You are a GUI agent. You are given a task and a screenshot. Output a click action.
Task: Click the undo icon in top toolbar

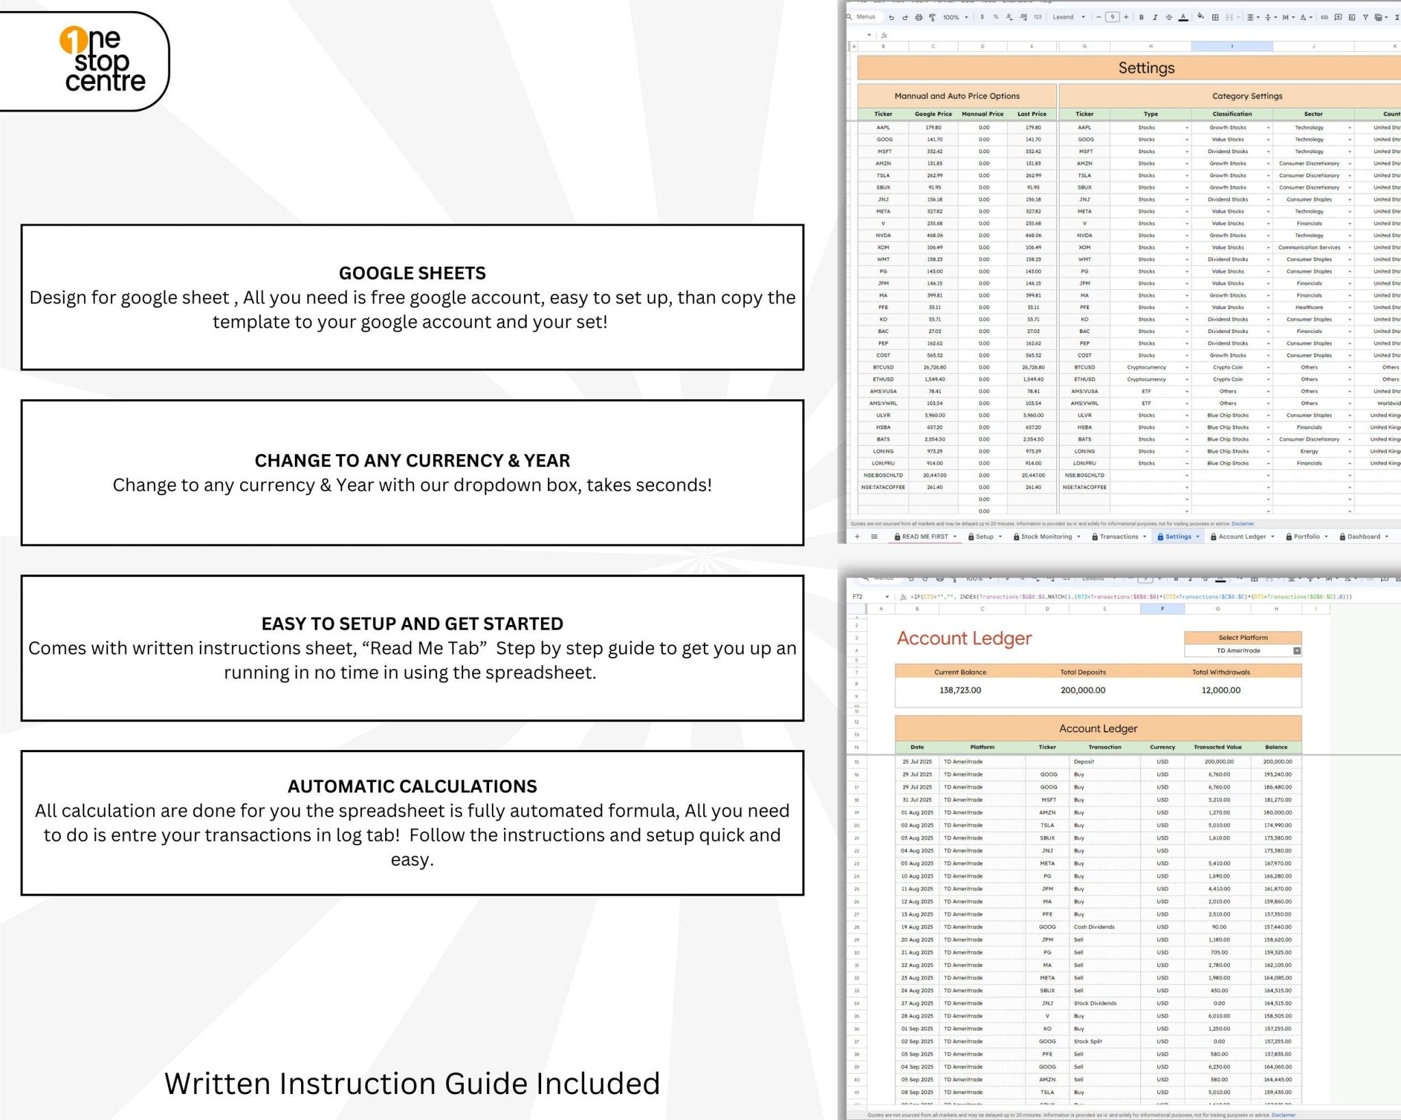coord(891,18)
